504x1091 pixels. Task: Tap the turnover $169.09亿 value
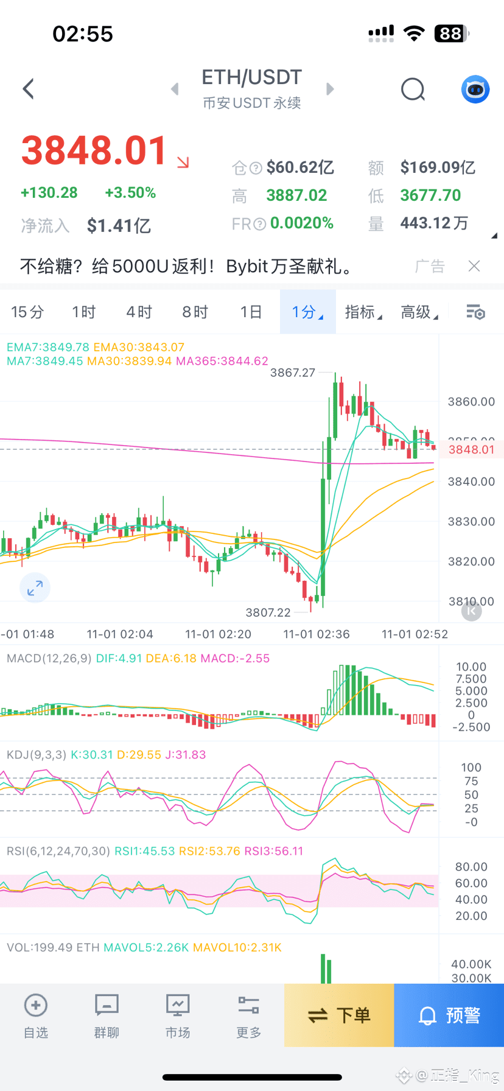(438, 167)
